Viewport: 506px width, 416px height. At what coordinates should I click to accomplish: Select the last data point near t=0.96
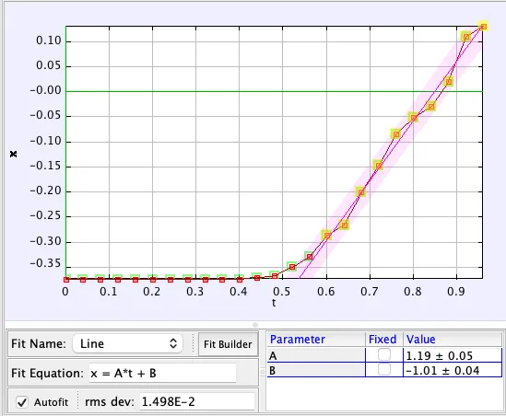[x=483, y=27]
